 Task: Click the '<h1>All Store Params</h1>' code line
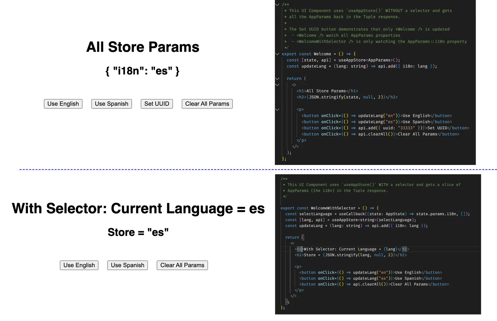click(327, 91)
